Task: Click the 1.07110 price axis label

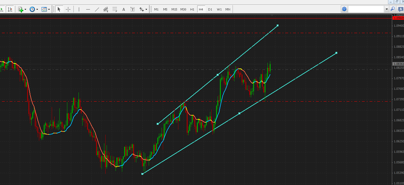Action: click(399, 110)
